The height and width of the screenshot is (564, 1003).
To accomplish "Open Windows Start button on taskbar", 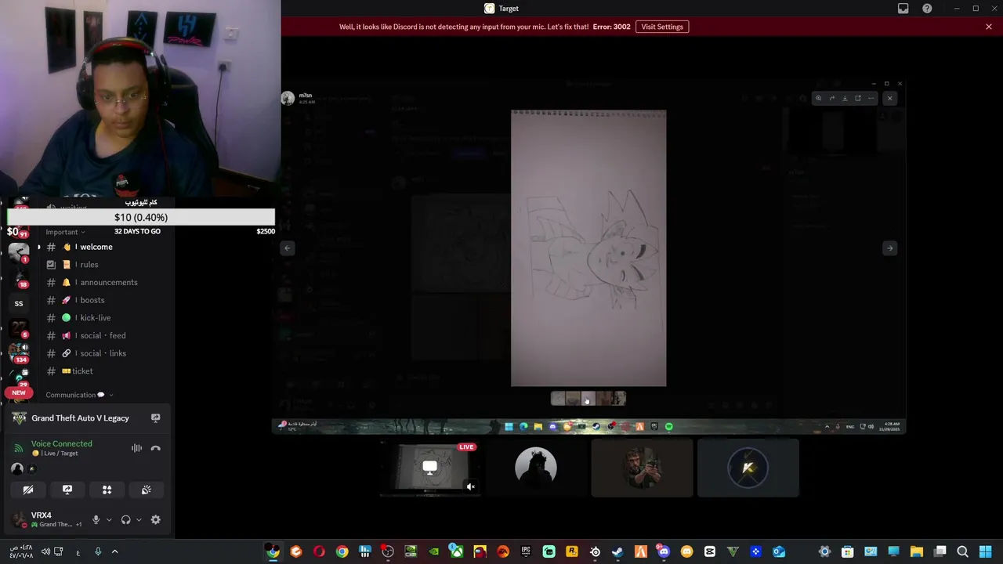I will click(986, 551).
